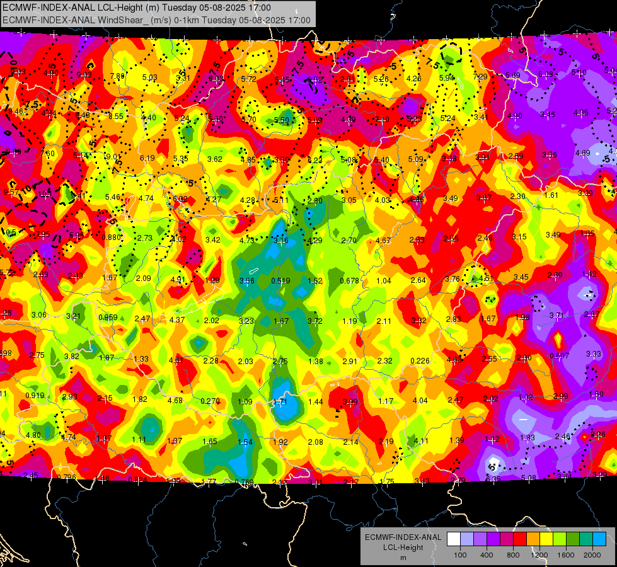617x567 pixels.
Task: Click the grid value '3.72'
Action: tap(314, 321)
